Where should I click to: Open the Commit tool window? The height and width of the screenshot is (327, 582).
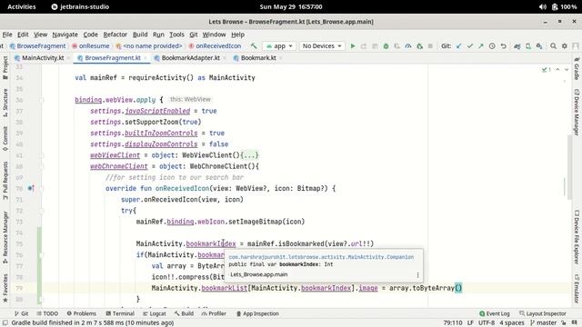pos(5,139)
